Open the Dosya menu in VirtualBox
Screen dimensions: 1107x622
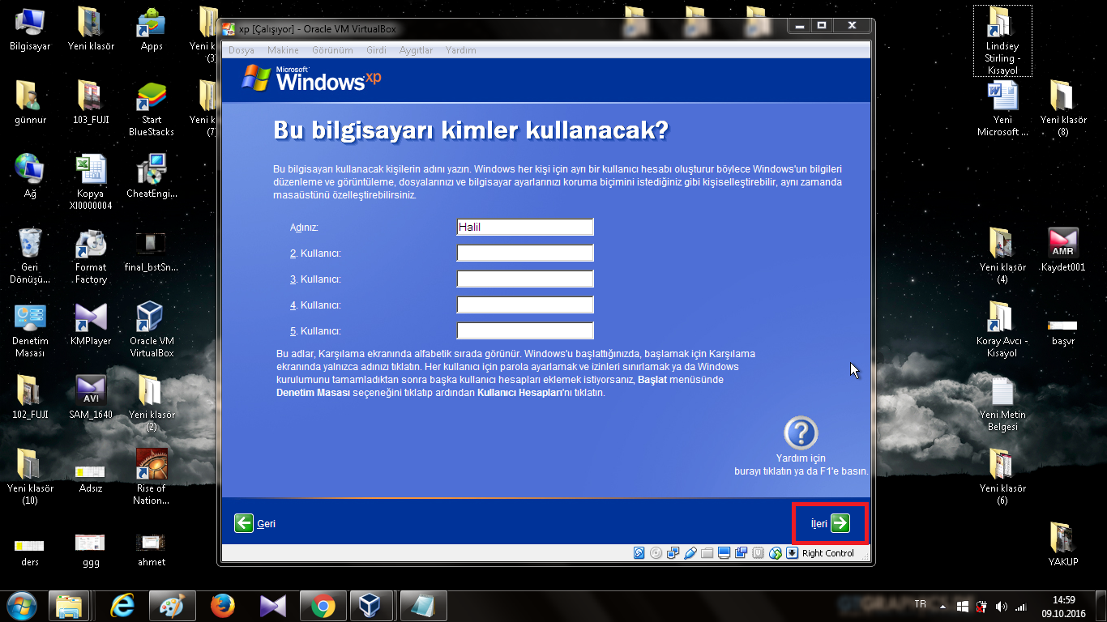pyautogui.click(x=241, y=50)
